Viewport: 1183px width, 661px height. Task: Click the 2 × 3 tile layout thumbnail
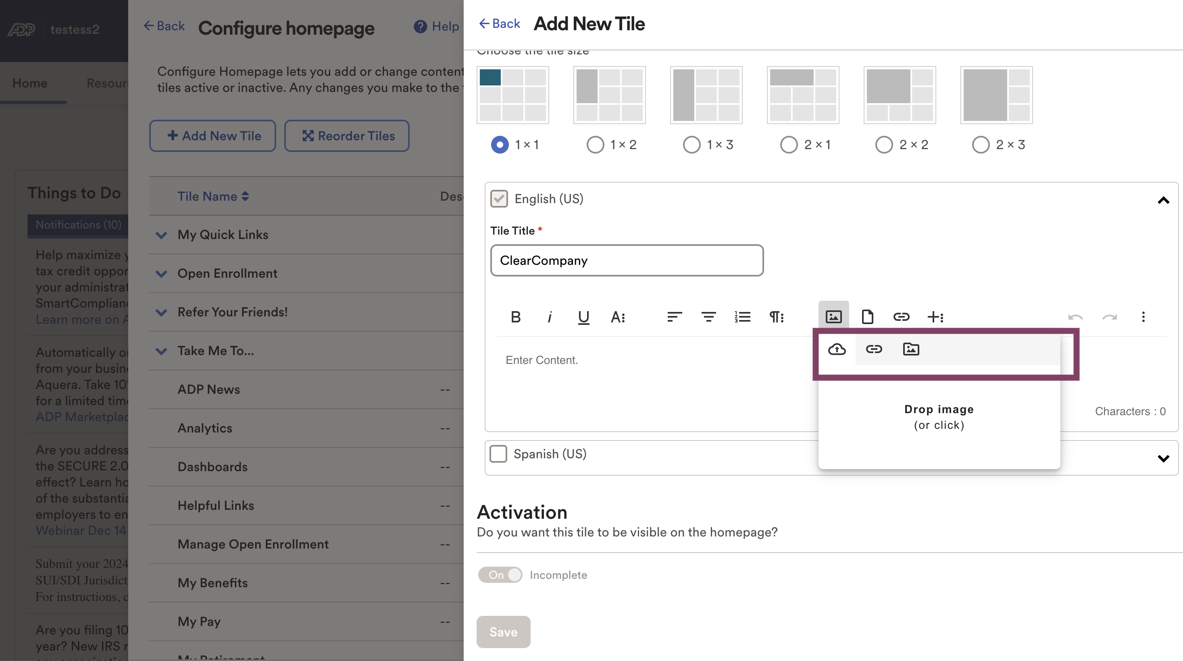point(997,95)
